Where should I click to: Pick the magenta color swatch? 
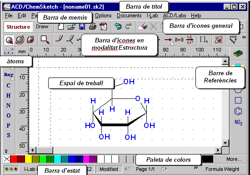[86, 159]
